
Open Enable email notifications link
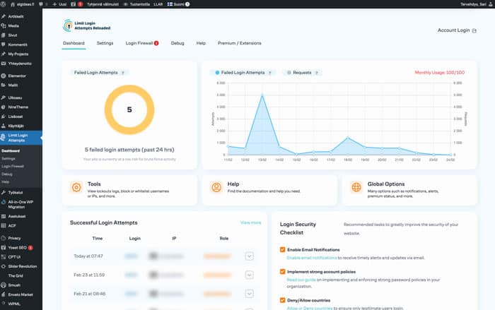[x=312, y=258]
